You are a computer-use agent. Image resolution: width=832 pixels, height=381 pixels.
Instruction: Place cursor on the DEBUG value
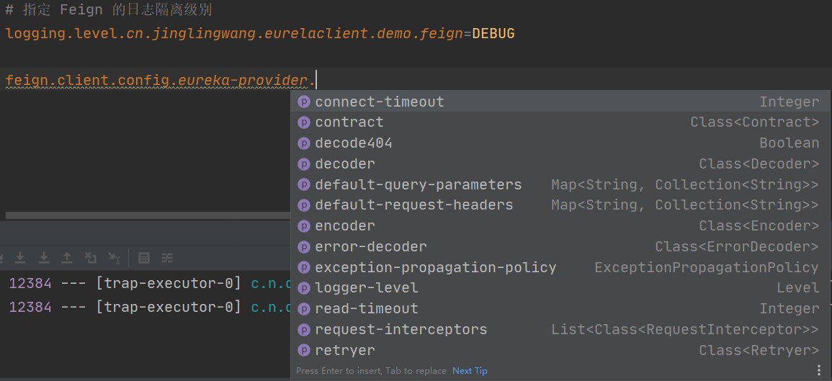coord(493,34)
